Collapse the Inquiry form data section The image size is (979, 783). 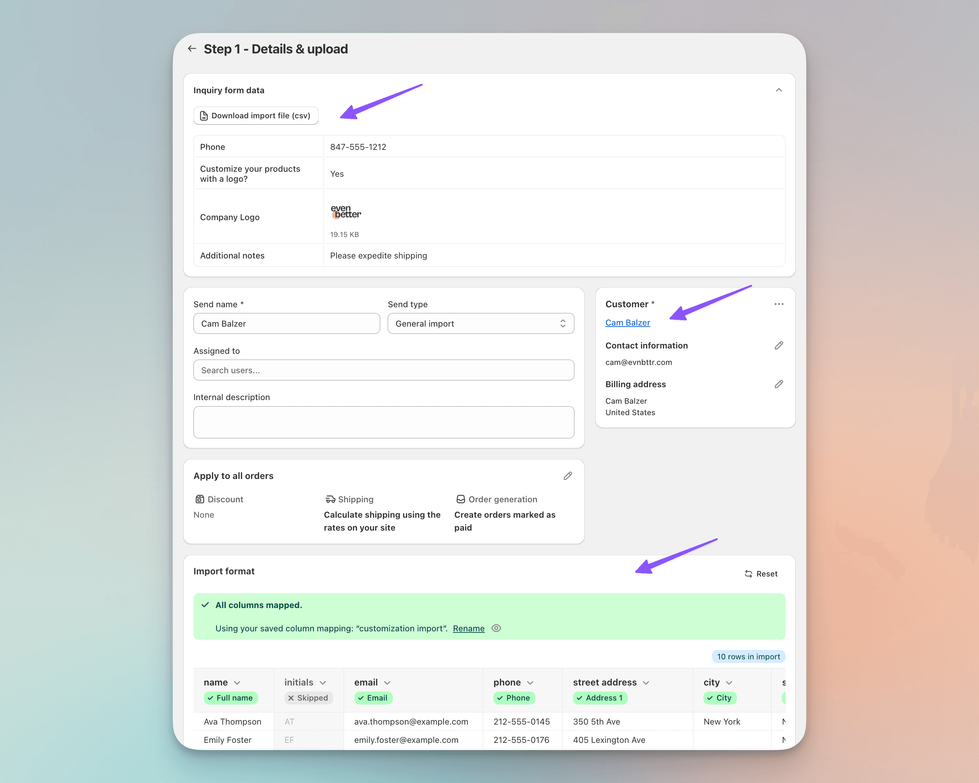779,90
